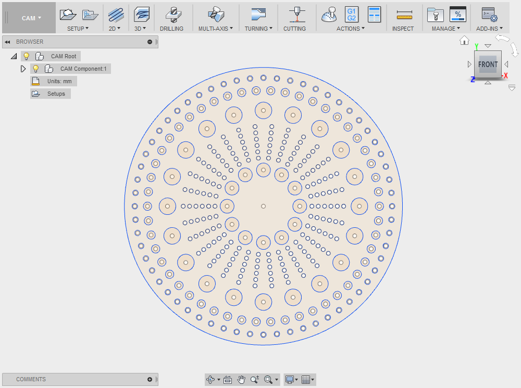Image resolution: width=521 pixels, height=388 pixels.
Task: Collapse the CAM Root tree node
Action: point(14,56)
